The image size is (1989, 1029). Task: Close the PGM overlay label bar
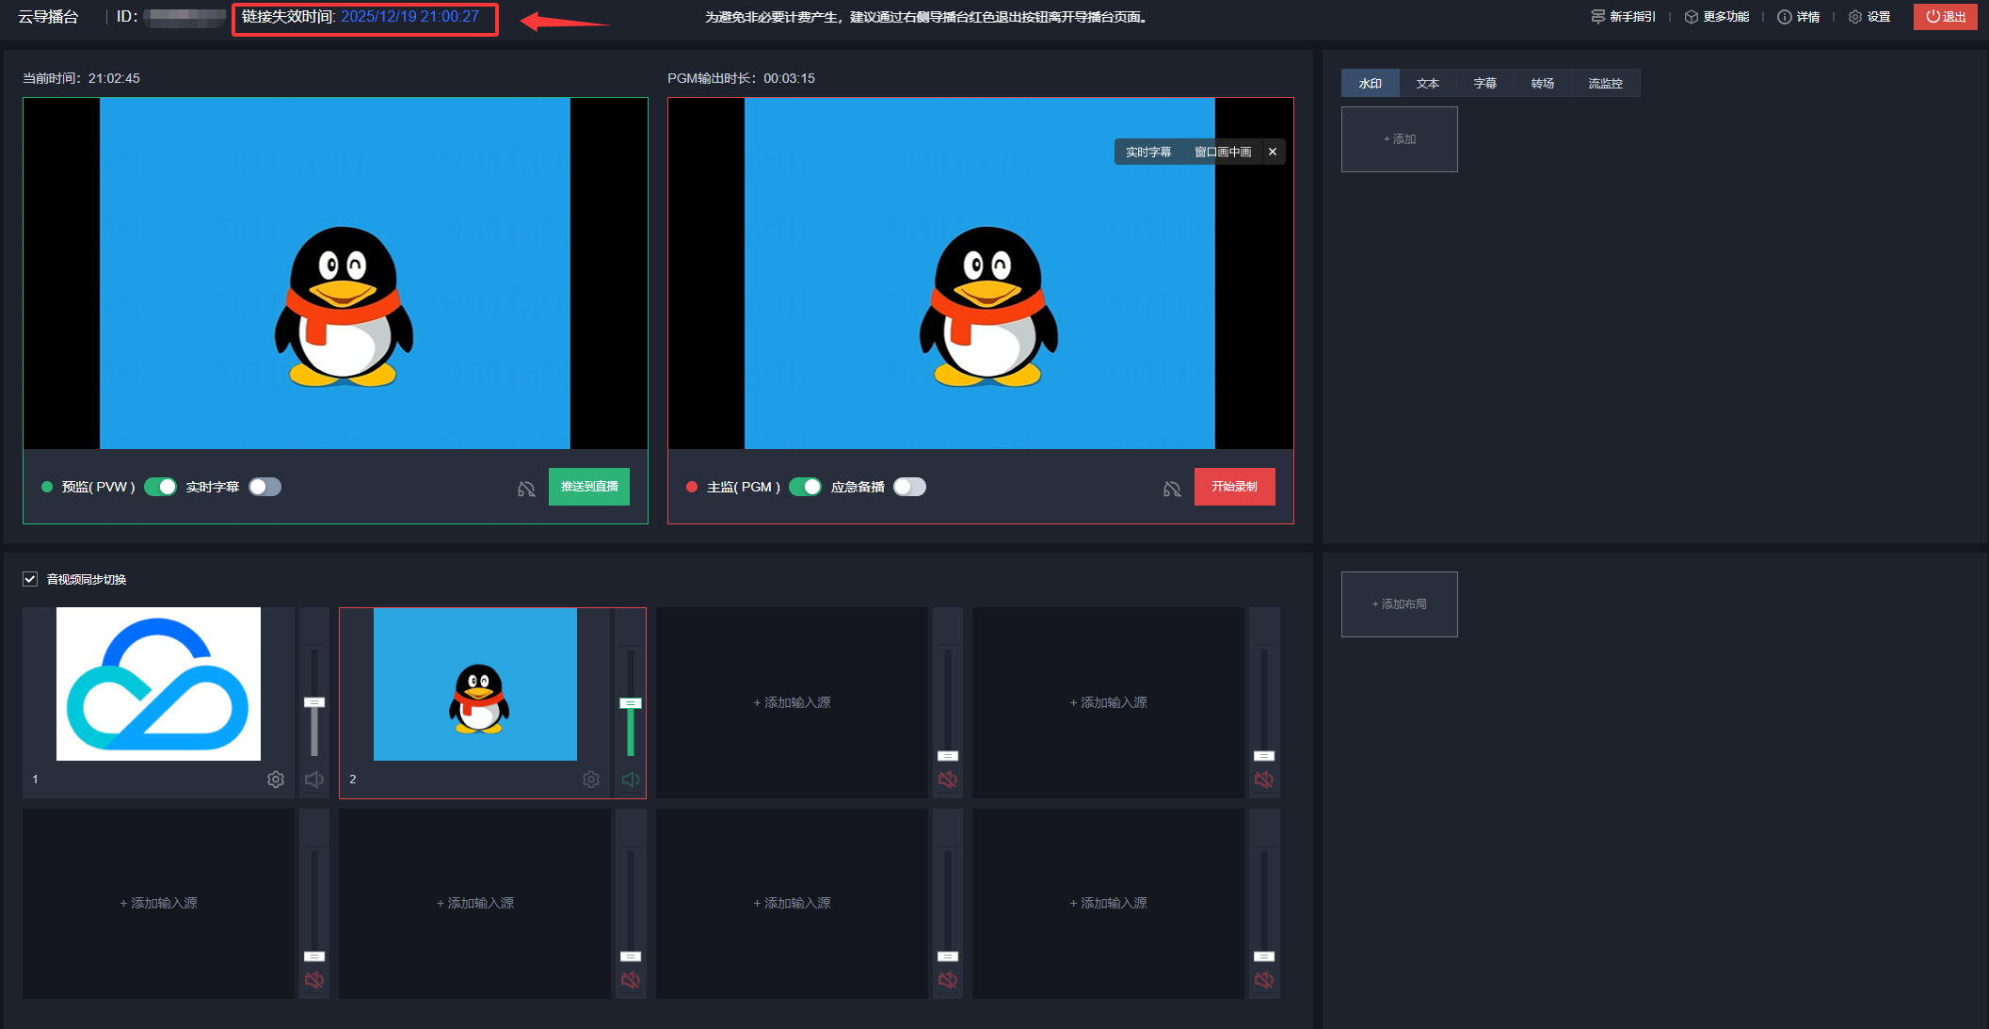1273,152
